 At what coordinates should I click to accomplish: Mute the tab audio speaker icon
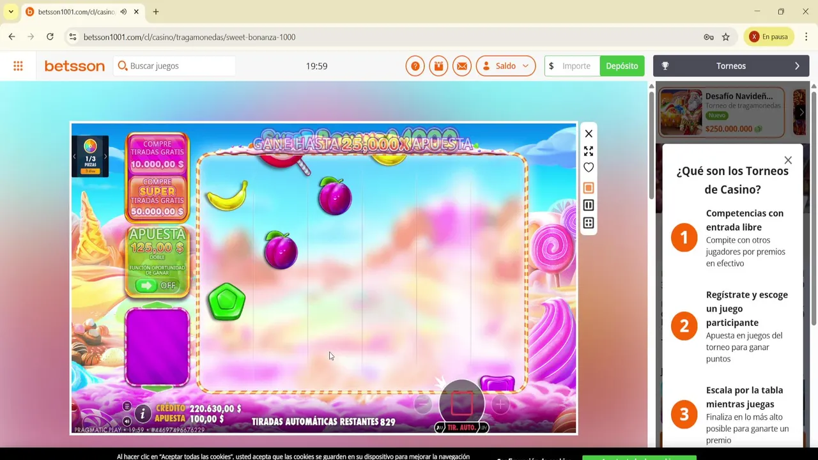[123, 11]
